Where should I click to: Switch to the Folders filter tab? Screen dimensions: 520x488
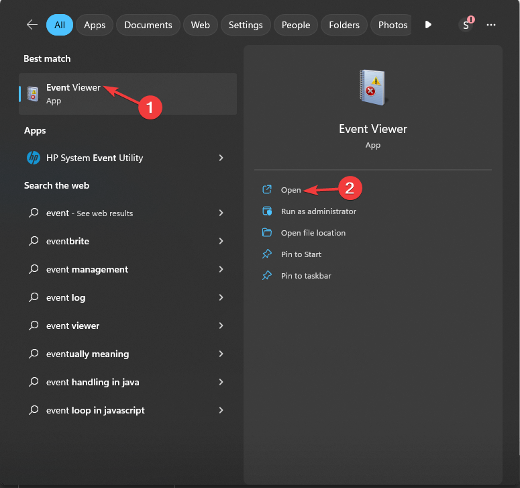(344, 25)
